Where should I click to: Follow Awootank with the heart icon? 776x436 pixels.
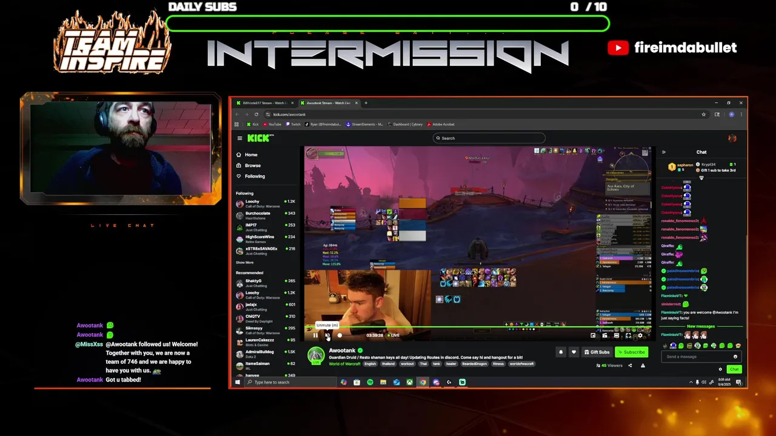(574, 352)
